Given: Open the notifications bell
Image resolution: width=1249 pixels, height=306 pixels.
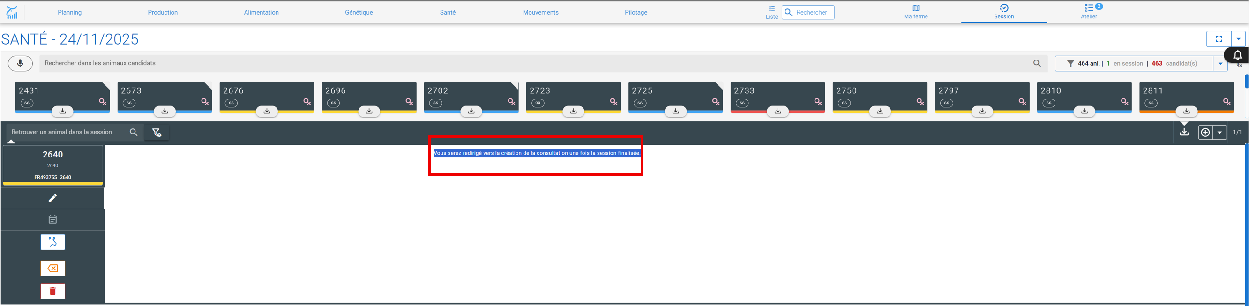Looking at the screenshot, I should [x=1237, y=55].
